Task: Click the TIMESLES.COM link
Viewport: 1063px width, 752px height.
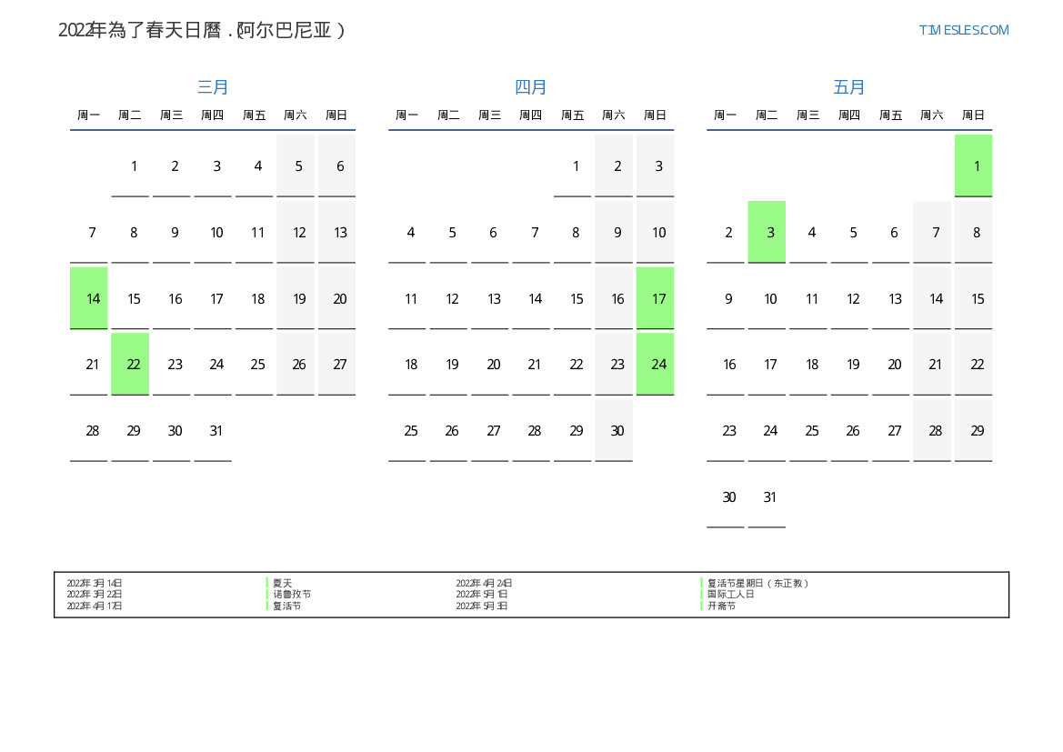Action: pos(963,30)
